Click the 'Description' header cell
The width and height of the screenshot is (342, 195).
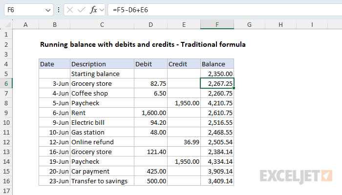point(102,64)
